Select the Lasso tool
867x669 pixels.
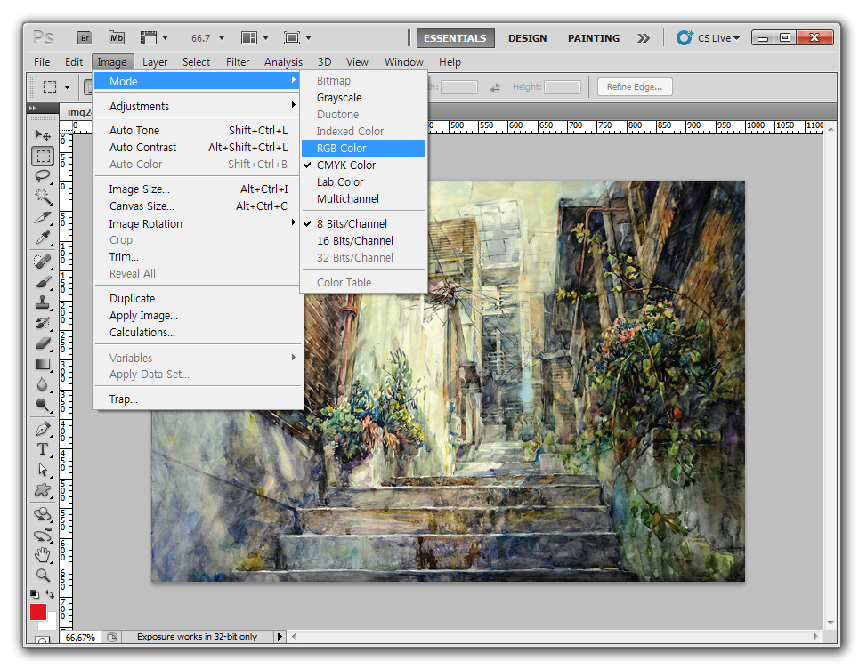click(x=43, y=176)
